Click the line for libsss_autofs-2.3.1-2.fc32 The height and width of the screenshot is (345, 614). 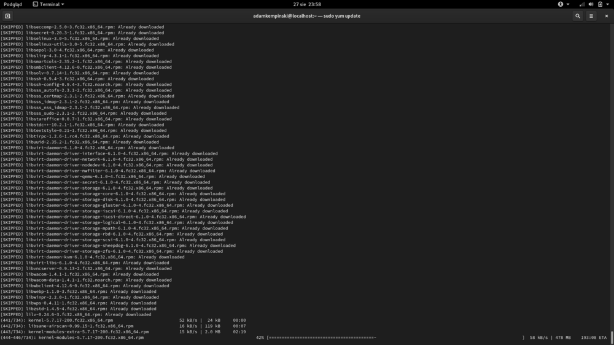point(86,90)
